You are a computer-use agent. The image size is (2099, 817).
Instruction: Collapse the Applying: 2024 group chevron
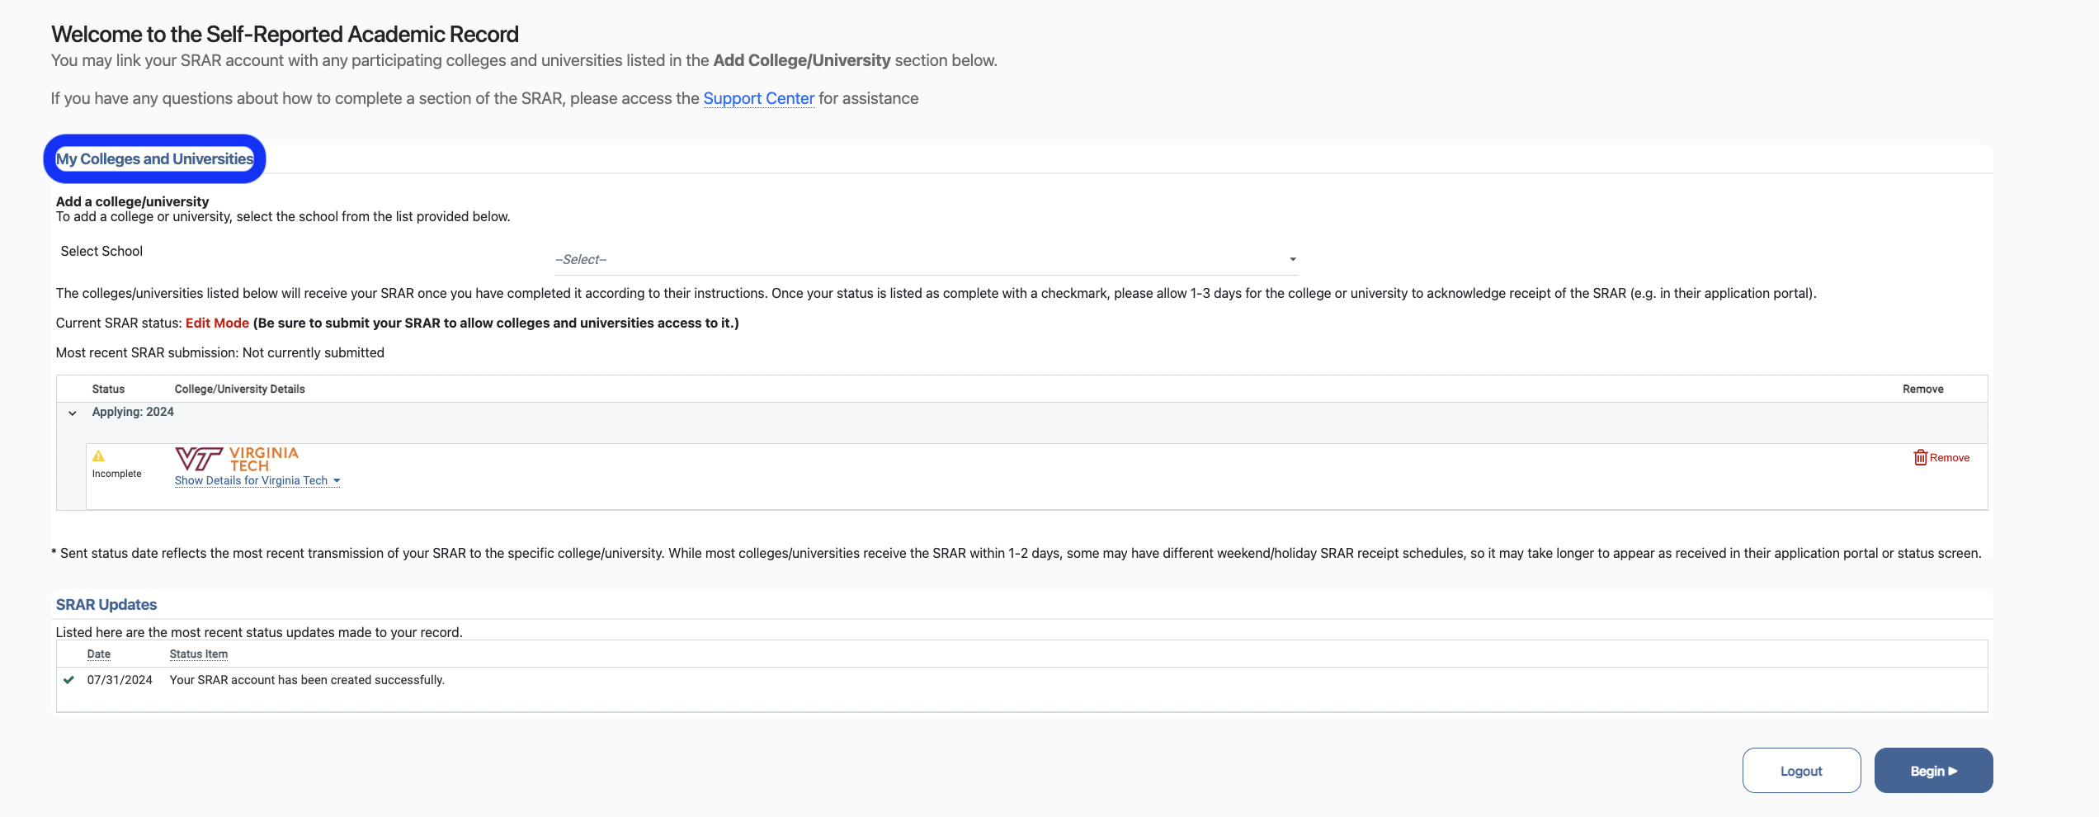[73, 413]
